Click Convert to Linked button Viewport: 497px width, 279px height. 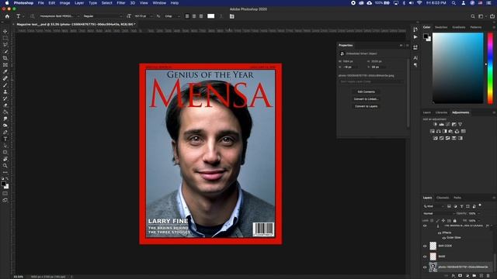[366, 99]
